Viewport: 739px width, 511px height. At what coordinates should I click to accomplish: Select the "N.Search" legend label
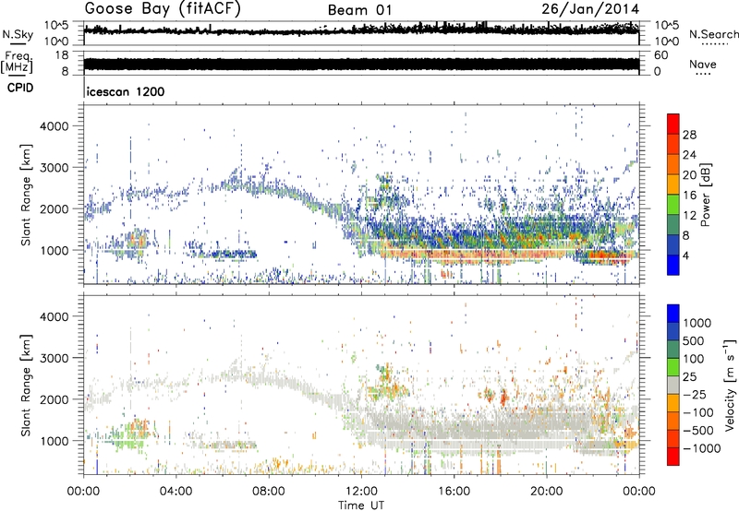tap(713, 34)
